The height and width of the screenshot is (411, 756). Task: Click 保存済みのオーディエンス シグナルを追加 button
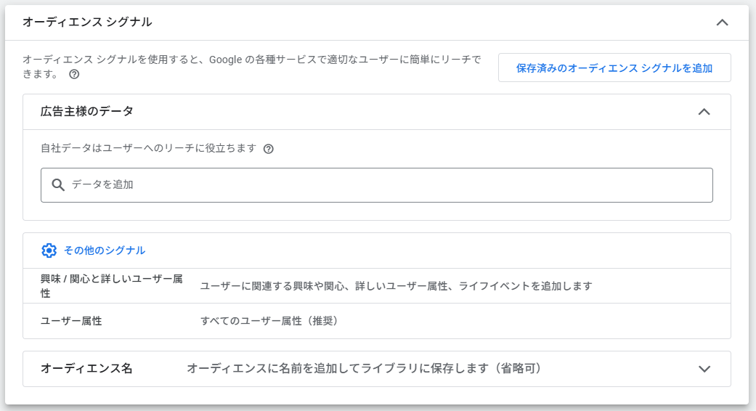[614, 68]
